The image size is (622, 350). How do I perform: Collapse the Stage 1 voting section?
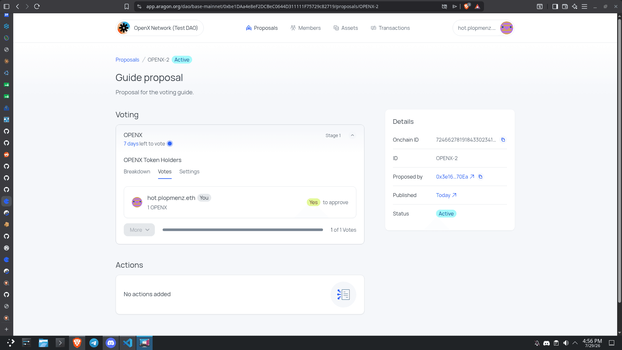(x=352, y=135)
